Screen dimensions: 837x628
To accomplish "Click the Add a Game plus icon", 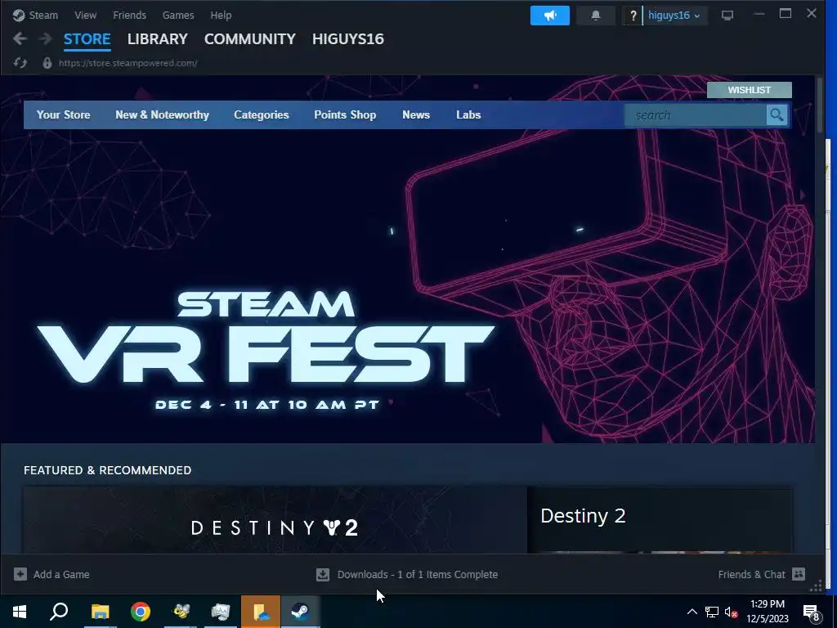I will [x=20, y=574].
